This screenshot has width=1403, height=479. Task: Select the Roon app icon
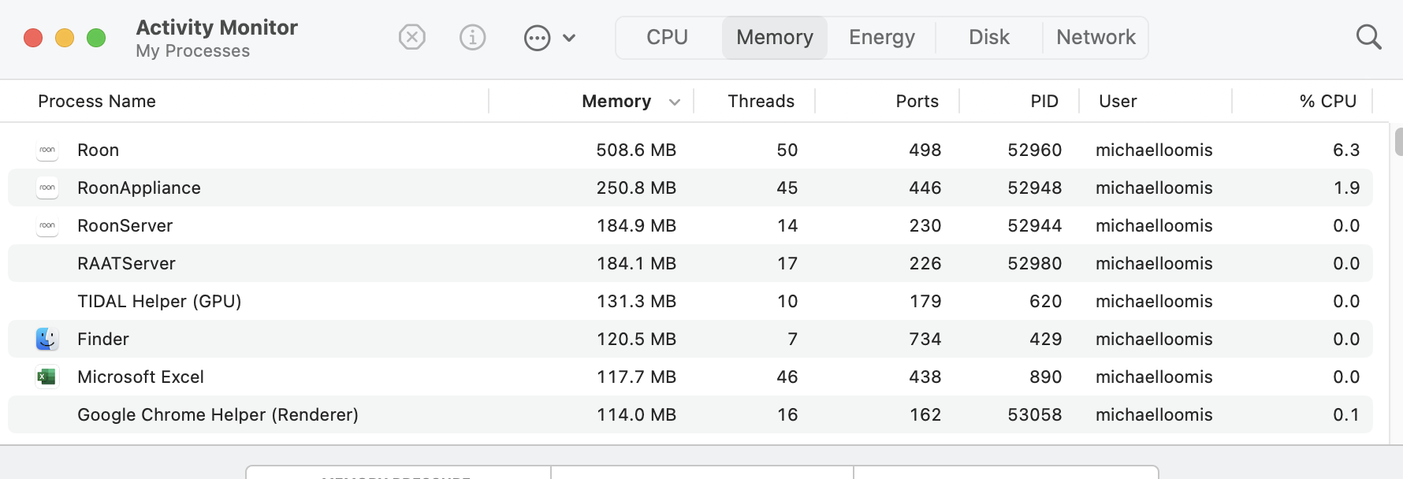click(47, 150)
